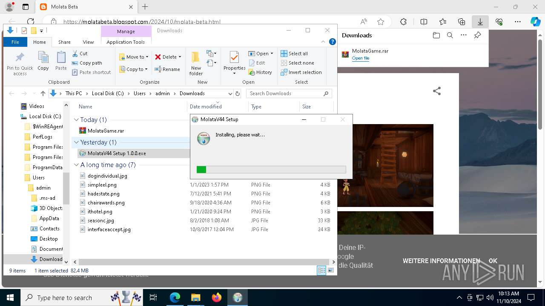Click Open file link for MolataGame.rar
Screen dimensions: 545x306
coord(360,58)
